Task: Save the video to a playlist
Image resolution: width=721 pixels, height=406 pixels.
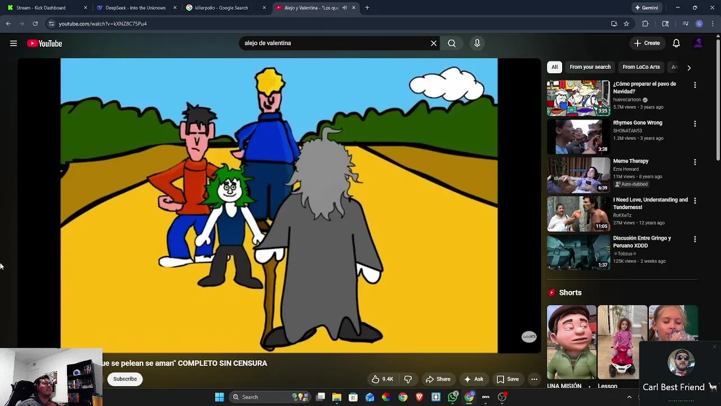Action: 508,379
